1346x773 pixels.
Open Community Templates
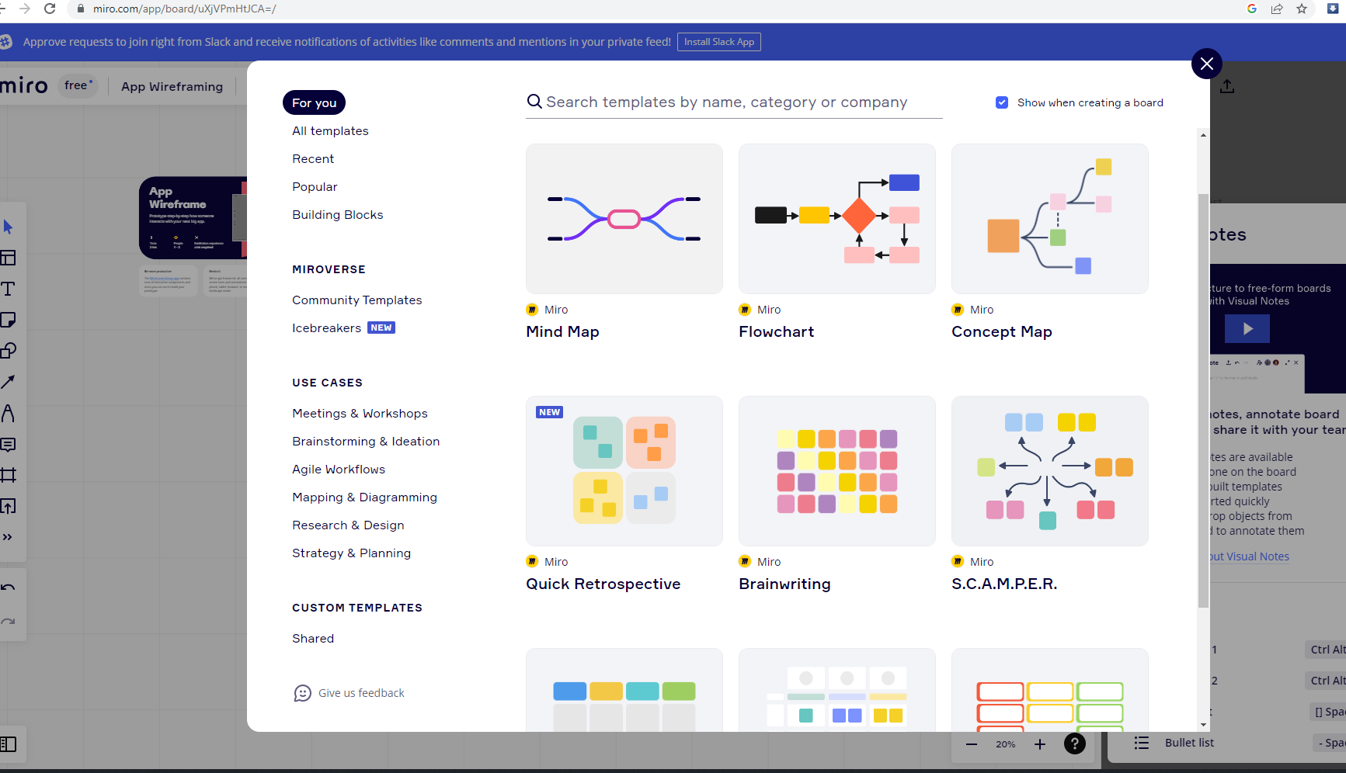[357, 300]
